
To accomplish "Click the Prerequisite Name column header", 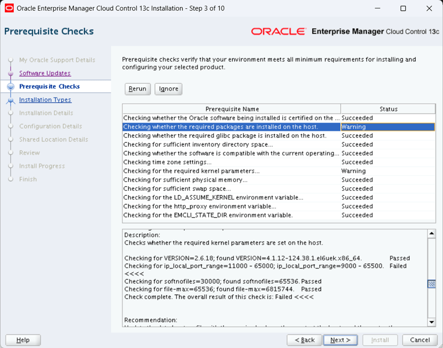I will point(232,109).
